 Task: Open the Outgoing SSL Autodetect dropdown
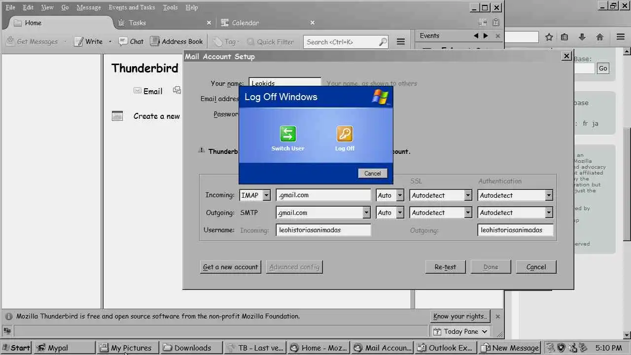pyautogui.click(x=441, y=213)
